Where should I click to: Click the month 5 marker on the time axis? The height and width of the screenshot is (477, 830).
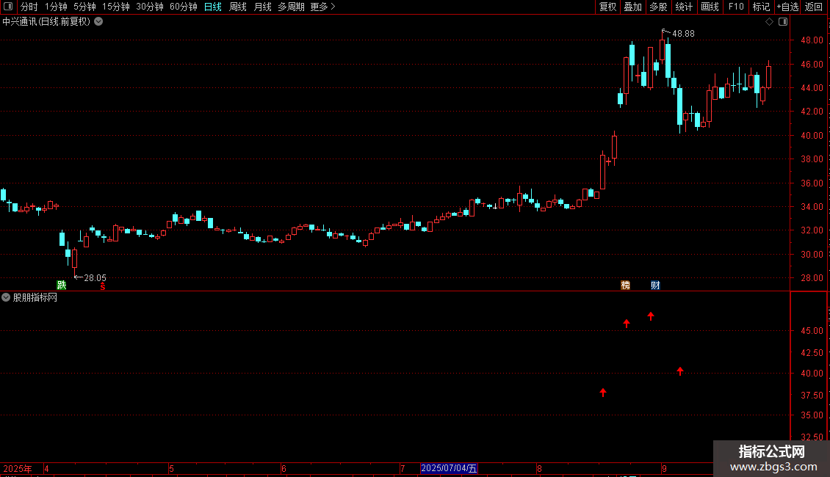[171, 468]
